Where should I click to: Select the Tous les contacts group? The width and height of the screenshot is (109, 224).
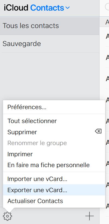[x=49, y=26]
